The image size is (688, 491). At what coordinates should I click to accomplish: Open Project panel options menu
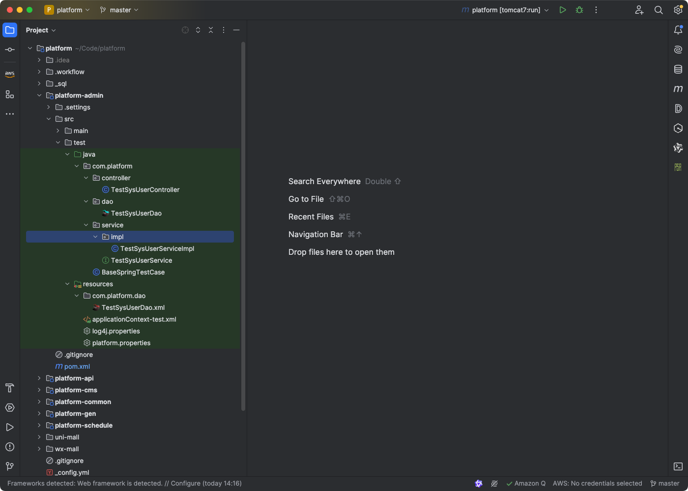click(224, 30)
